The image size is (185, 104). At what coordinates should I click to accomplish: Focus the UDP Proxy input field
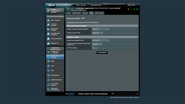pos(95,48)
